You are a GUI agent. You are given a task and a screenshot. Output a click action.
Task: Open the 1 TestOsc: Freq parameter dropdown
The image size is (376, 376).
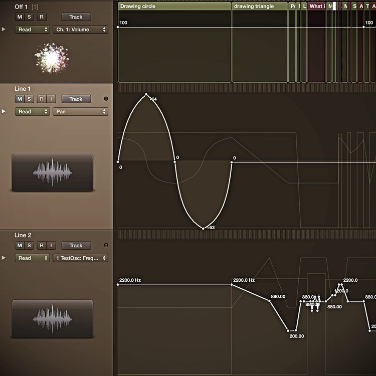coord(80,258)
